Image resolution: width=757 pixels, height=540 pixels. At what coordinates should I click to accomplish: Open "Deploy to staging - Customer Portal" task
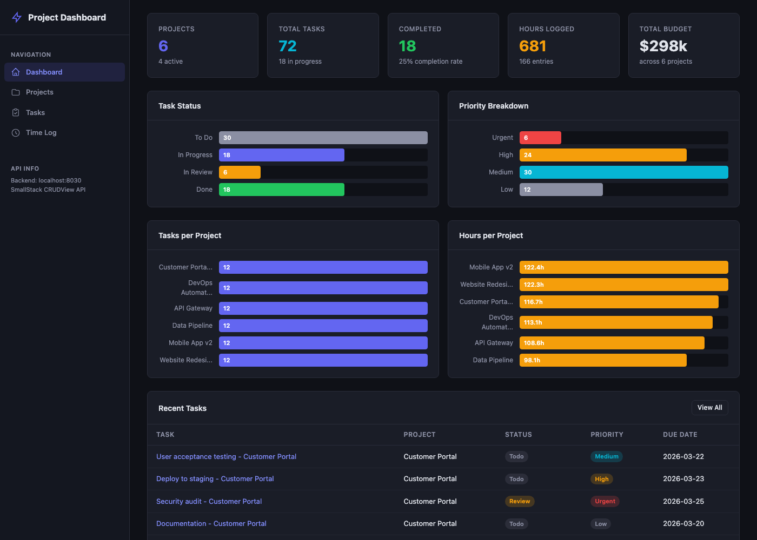pos(215,479)
